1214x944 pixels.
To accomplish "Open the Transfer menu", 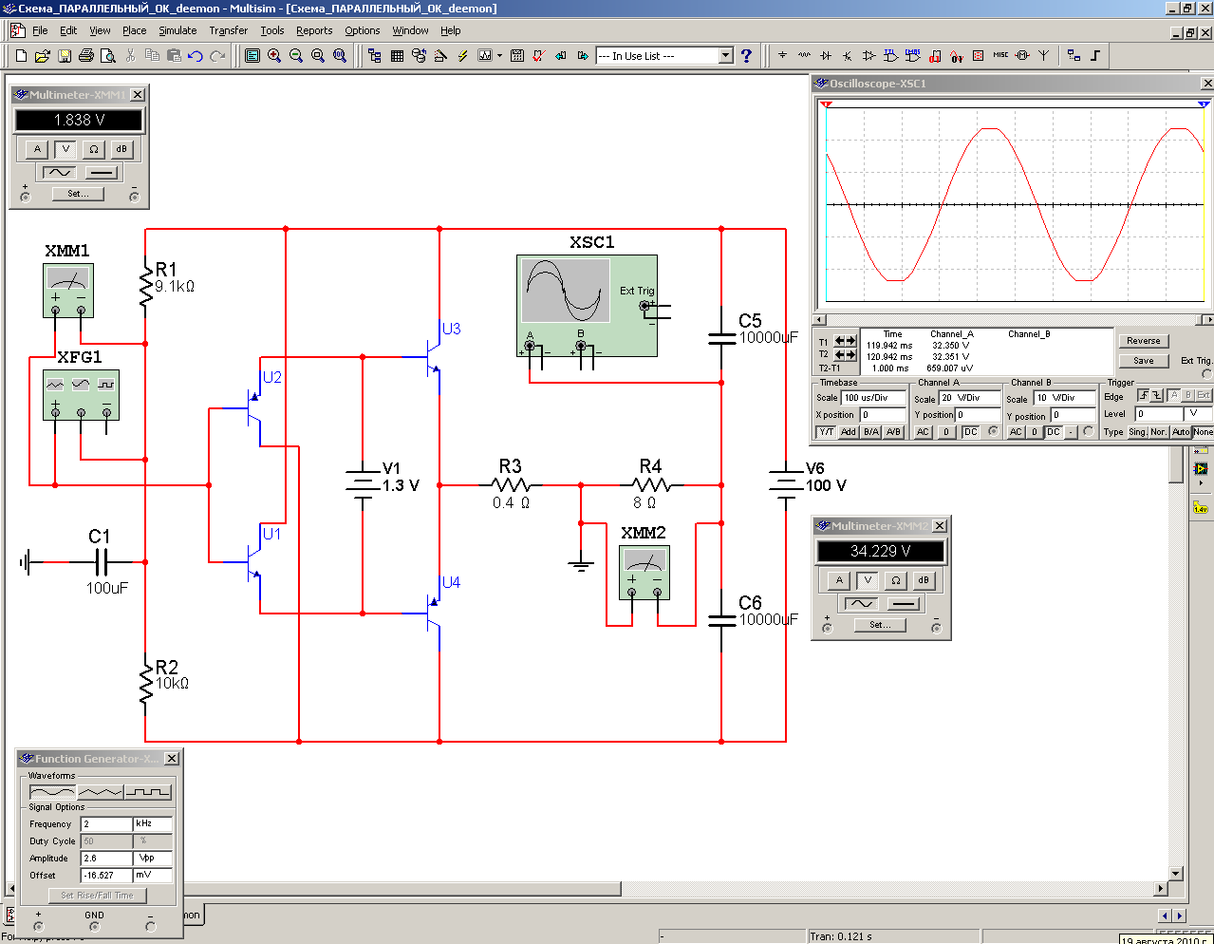I will 228,30.
